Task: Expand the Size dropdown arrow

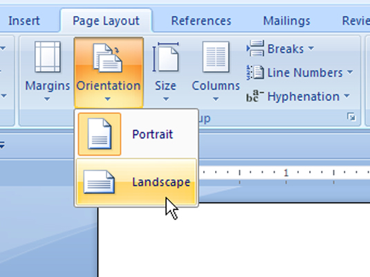Action: pos(166,99)
